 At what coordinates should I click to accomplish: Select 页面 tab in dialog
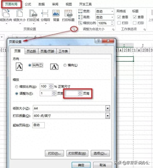[17, 51]
